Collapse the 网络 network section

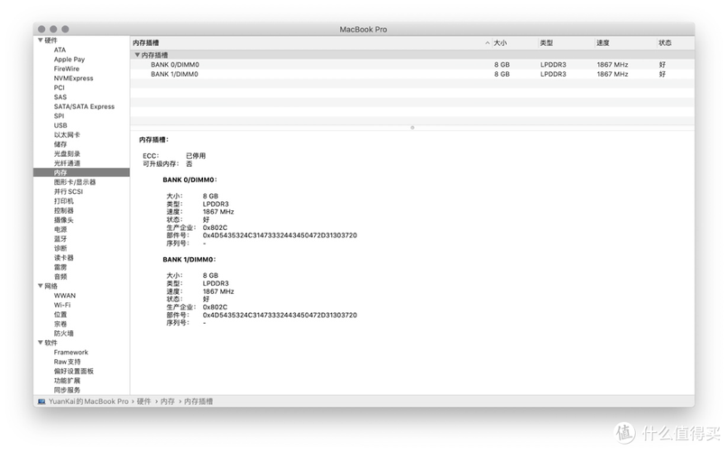click(x=41, y=286)
